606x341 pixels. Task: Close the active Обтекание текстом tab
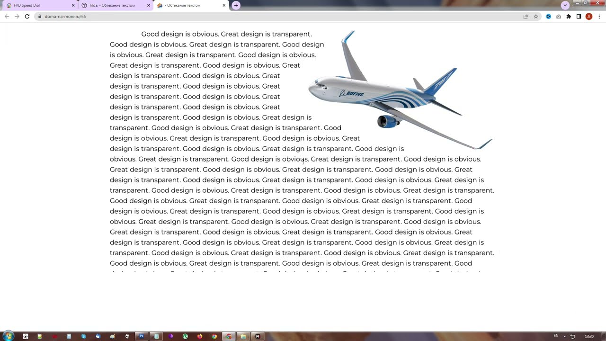pos(224,5)
